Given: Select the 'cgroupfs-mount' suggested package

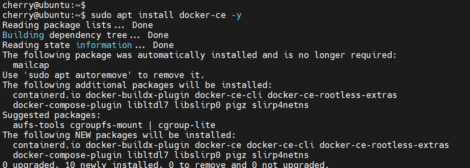Looking at the screenshot, I should pos(101,125).
